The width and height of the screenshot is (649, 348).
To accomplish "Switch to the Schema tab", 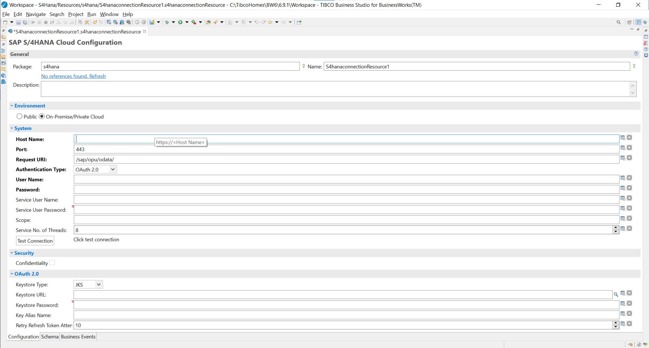I will (x=50, y=337).
